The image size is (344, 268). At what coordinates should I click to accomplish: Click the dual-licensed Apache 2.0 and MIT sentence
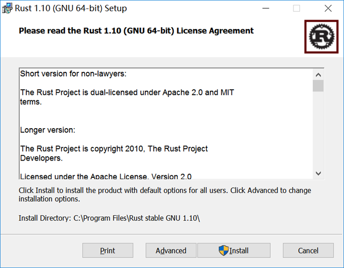(x=127, y=93)
